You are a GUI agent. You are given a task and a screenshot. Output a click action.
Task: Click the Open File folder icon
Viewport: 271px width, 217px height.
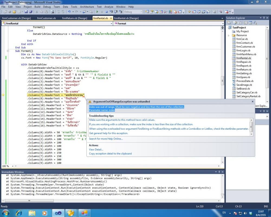pos(14,12)
